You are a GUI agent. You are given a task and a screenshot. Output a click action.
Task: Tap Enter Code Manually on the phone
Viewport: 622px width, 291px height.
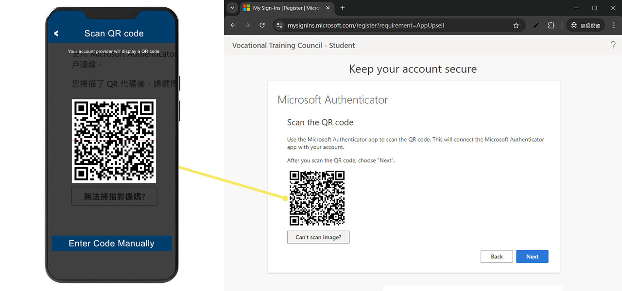[x=112, y=243]
